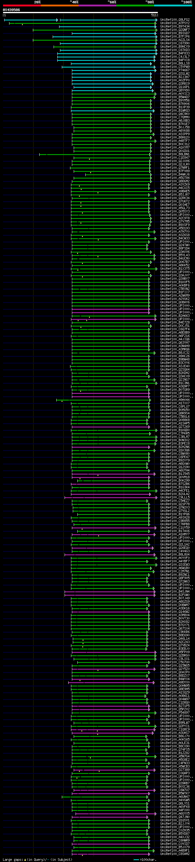Click the UniRef100_C4J3L7 hit name
195x862 pixels.
pos(175,57)
